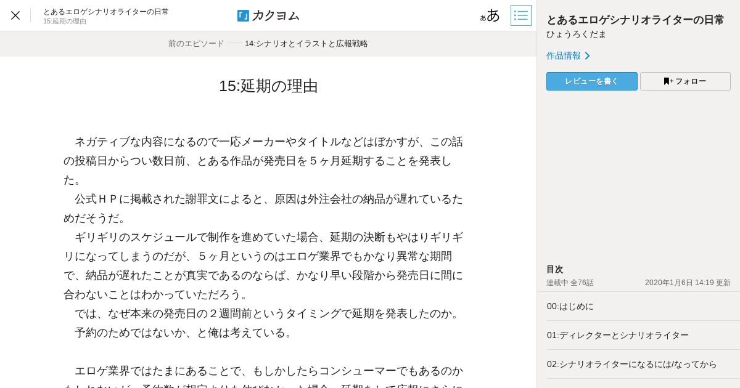Open chapter 01:ディレクターとシナリオライター
This screenshot has width=740, height=388.
tap(638, 335)
